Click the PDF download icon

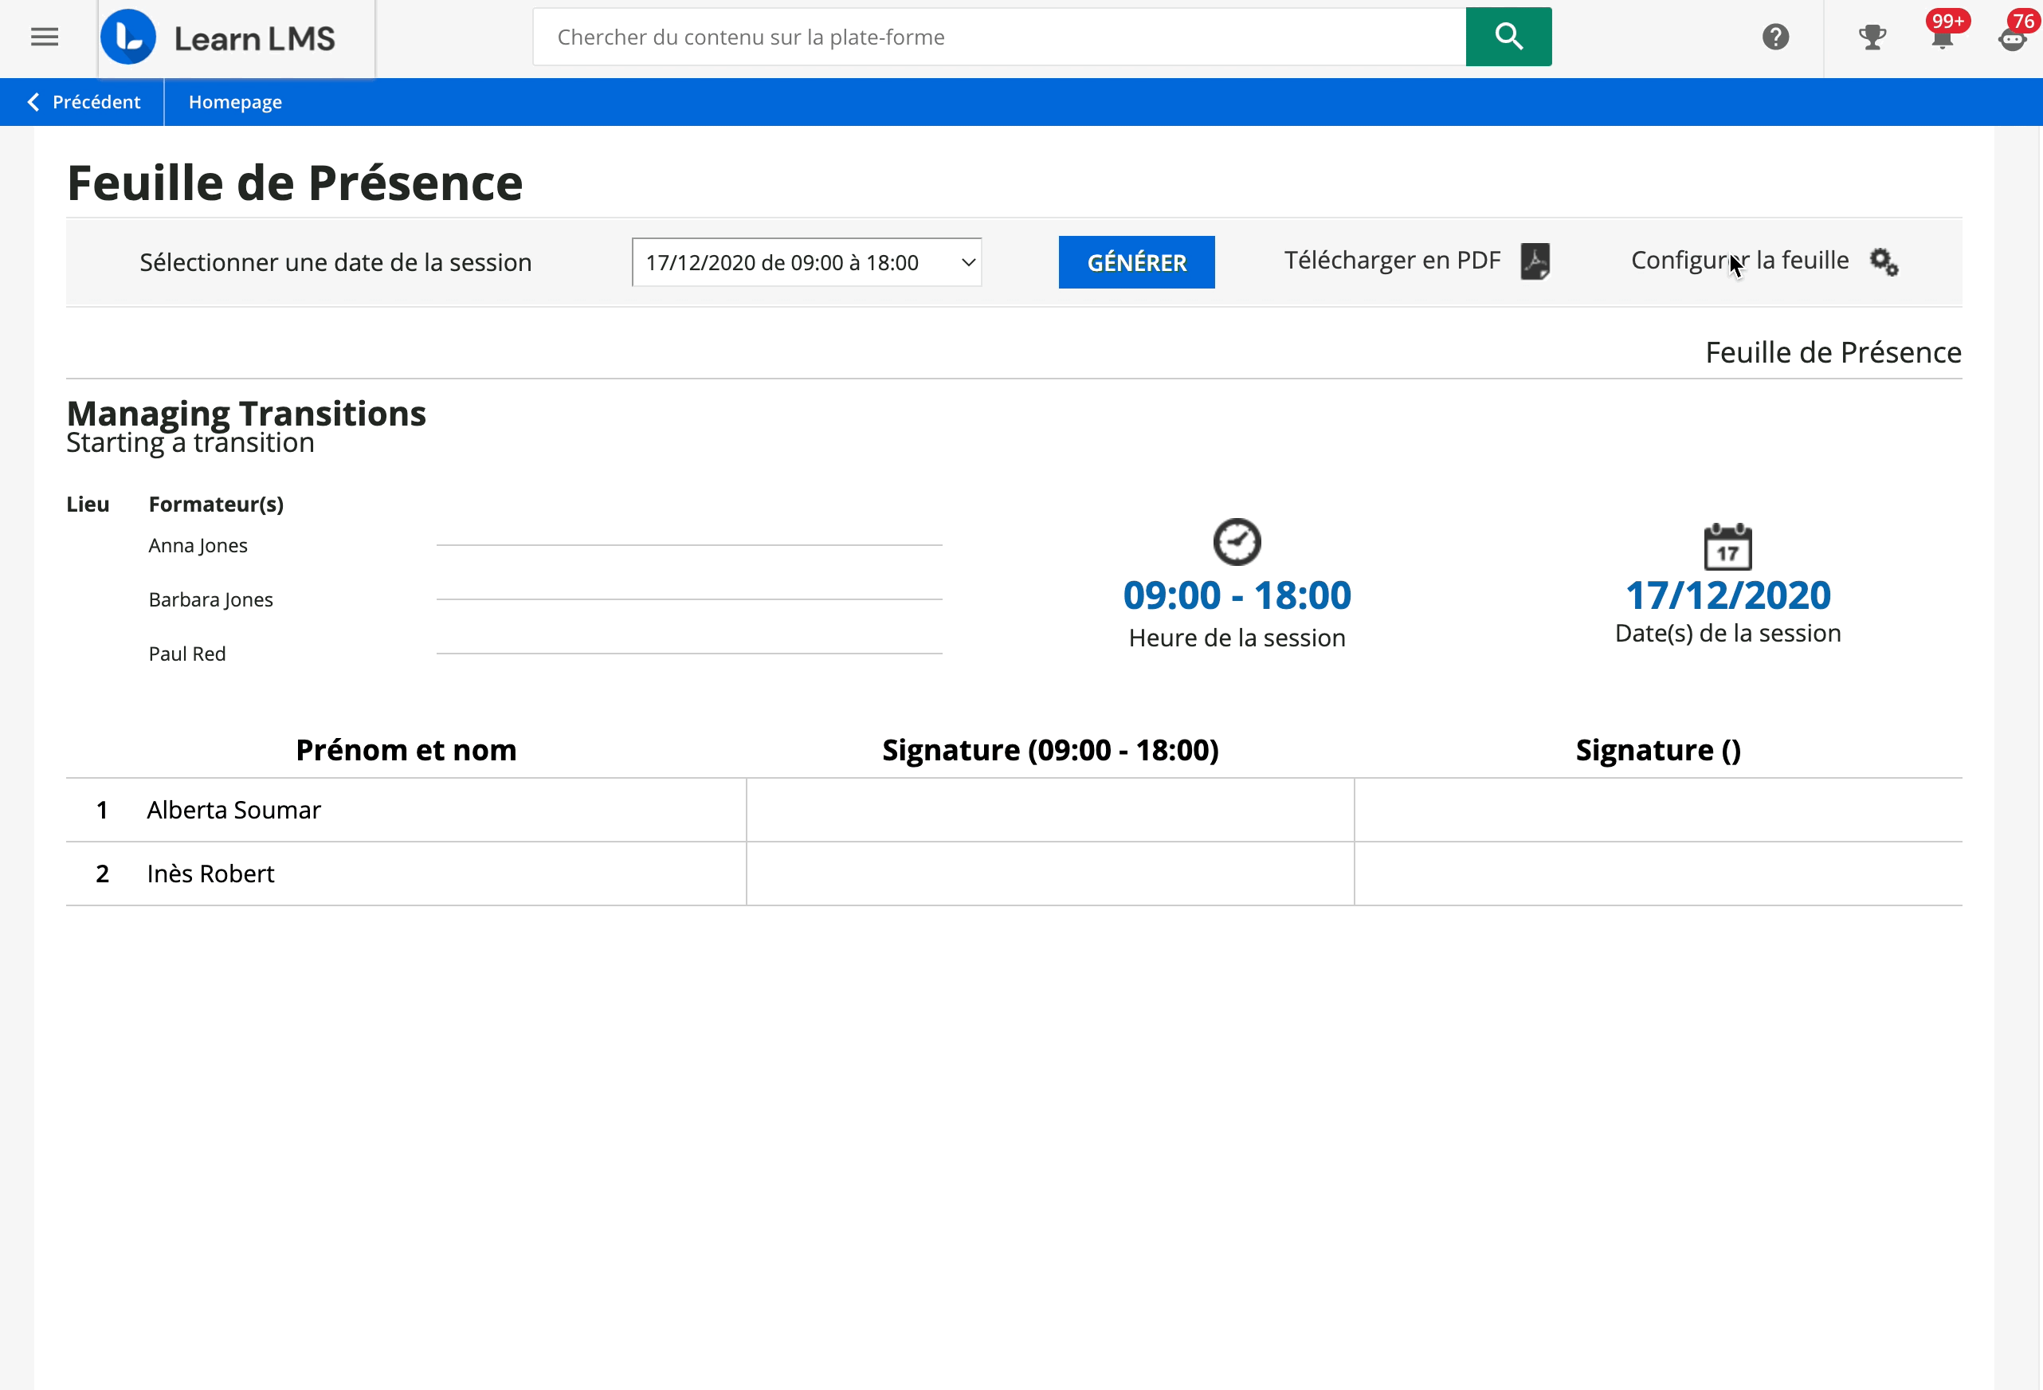pos(1534,261)
